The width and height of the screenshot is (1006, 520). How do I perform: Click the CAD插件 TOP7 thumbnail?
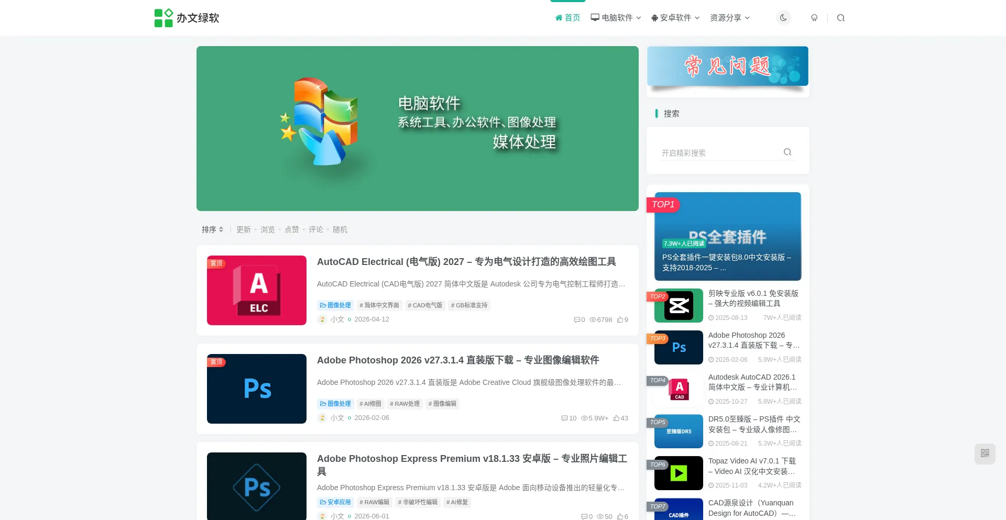[679, 509]
